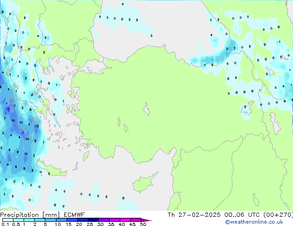Image resolution: width=293 pixels, height=226 pixels.
Task: Click the legend value '40'
Action: pyautogui.click(x=122, y=224)
